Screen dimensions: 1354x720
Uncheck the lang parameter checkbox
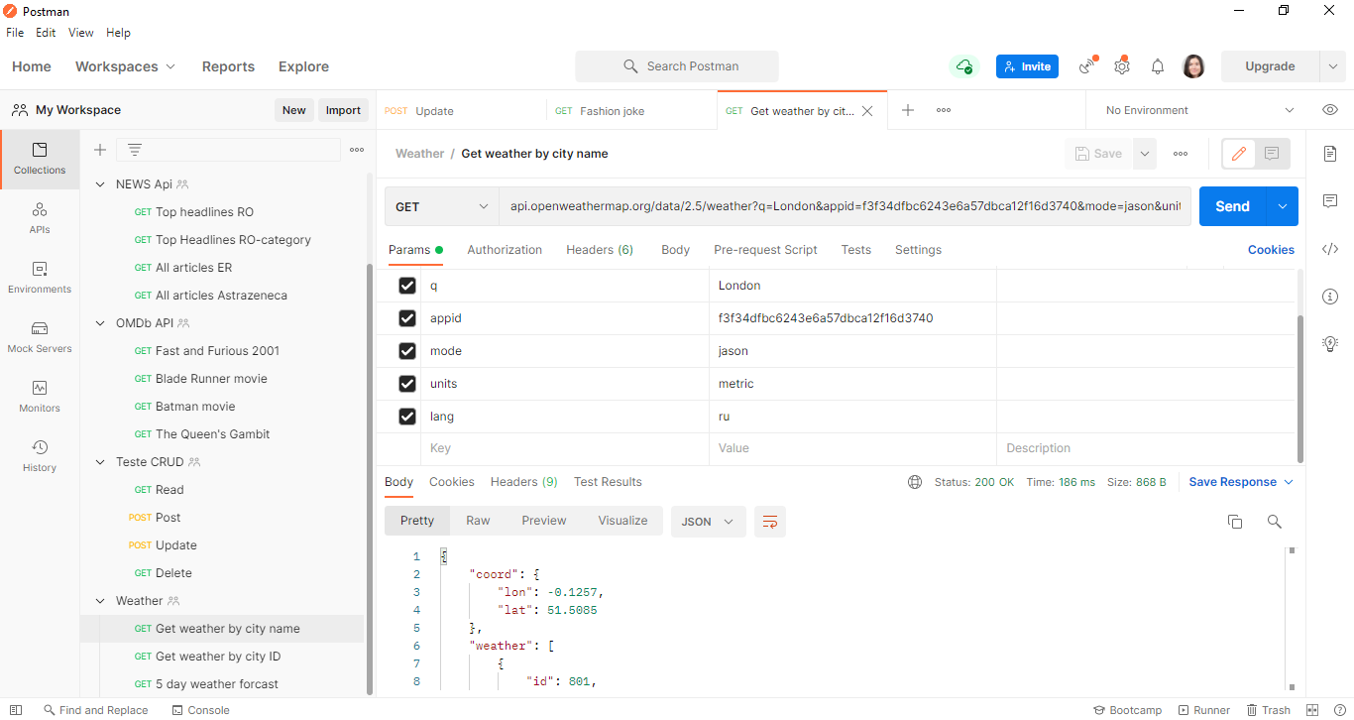point(407,417)
